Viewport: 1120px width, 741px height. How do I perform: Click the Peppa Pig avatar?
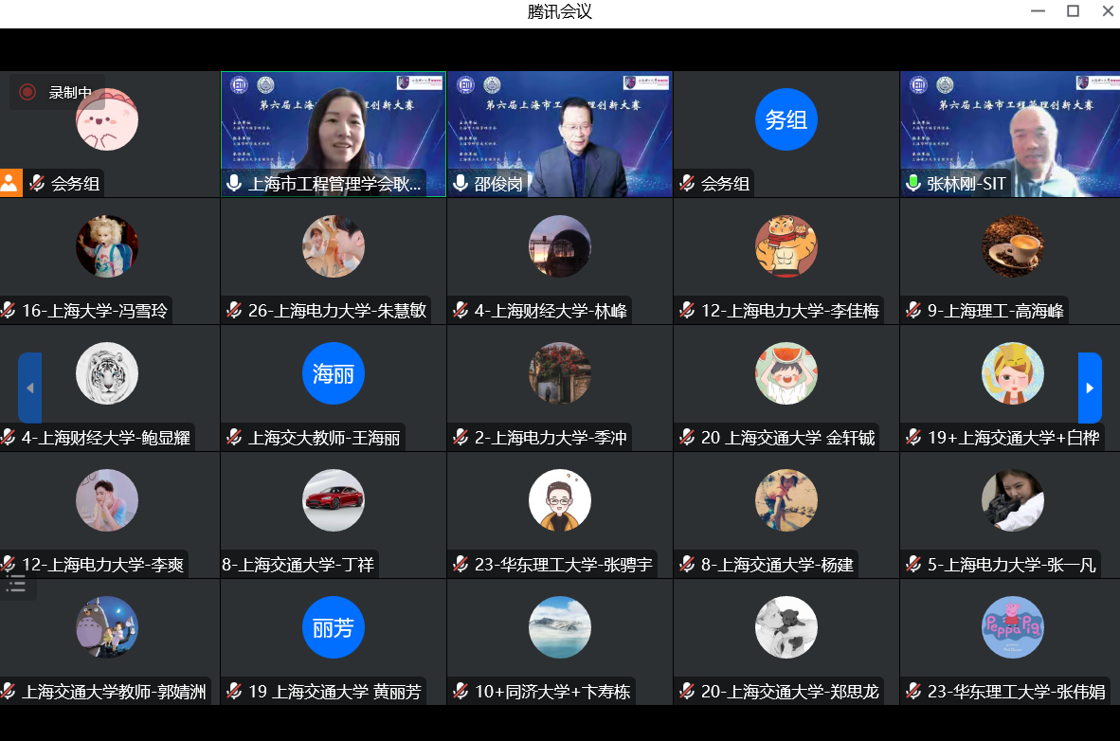1013,627
